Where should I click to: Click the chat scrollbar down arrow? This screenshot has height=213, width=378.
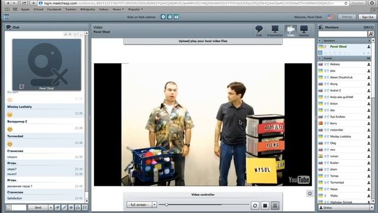[87, 201]
